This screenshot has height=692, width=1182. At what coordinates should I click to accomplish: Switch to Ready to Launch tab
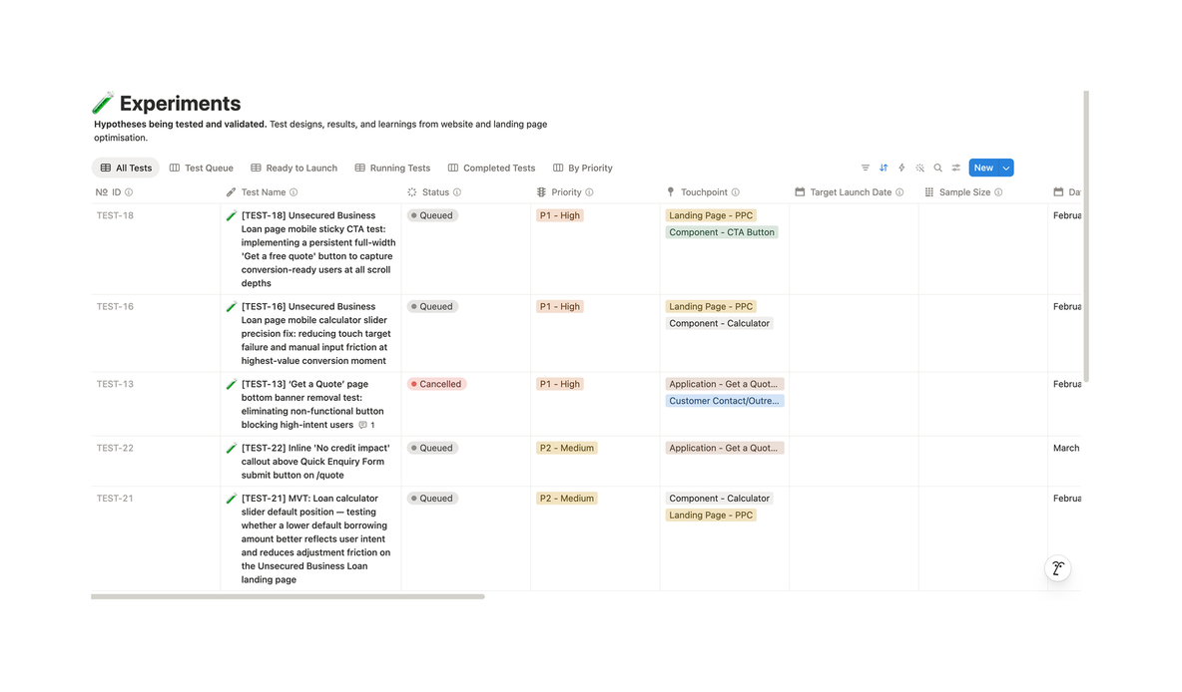coord(294,168)
